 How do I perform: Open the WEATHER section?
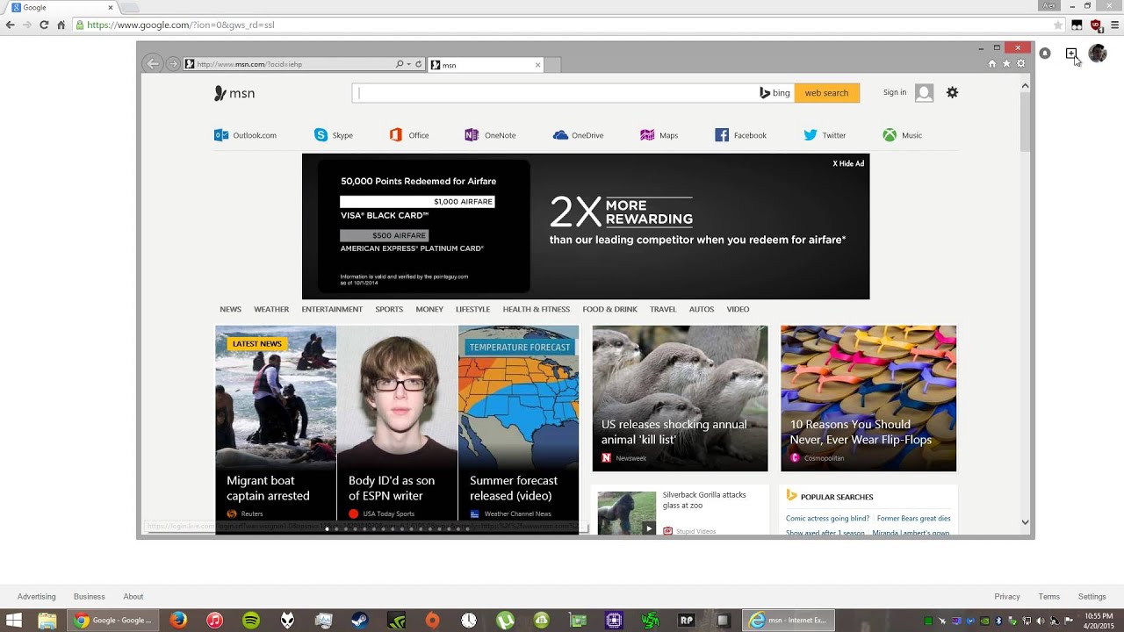click(271, 309)
